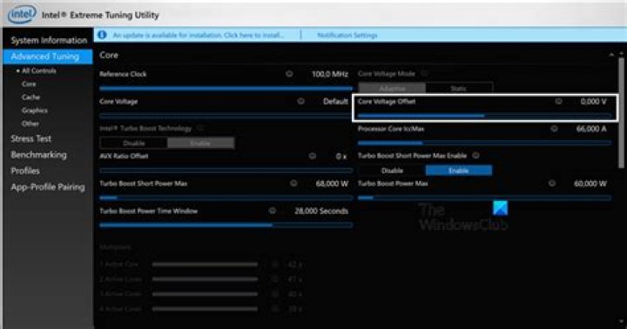The height and width of the screenshot is (329, 627).
Task: Click the 0.000 V offset value
Action: coord(593,101)
